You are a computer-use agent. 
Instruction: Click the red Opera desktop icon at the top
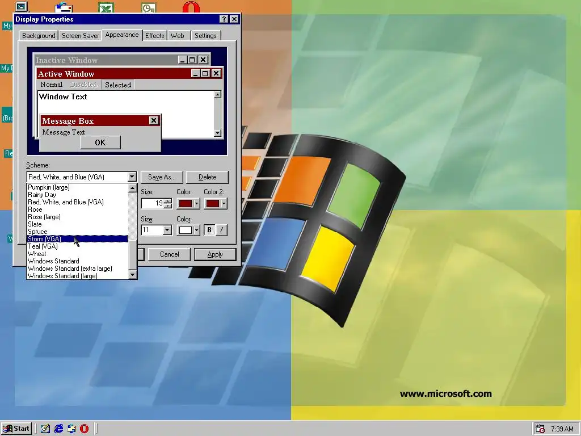tap(191, 7)
